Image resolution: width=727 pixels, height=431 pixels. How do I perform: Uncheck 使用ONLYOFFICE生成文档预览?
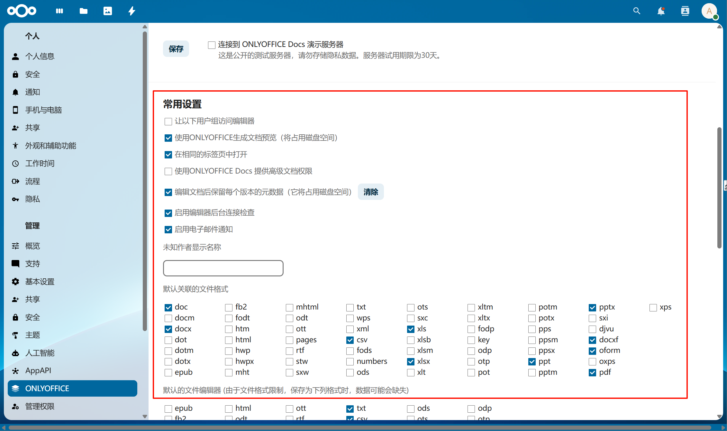click(x=168, y=138)
